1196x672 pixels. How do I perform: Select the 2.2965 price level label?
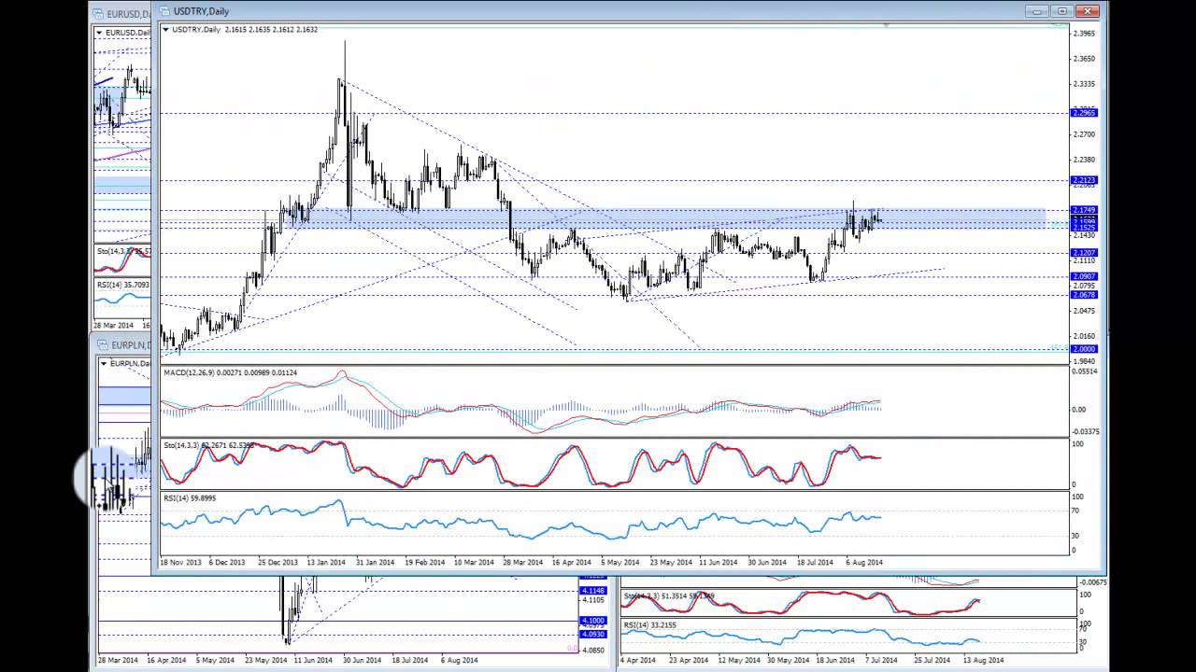tap(1084, 113)
